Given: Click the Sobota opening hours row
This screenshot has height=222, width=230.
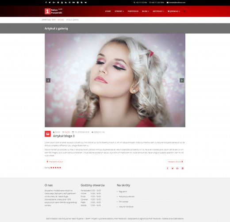Looking at the screenshot, I should (x=91, y=205).
